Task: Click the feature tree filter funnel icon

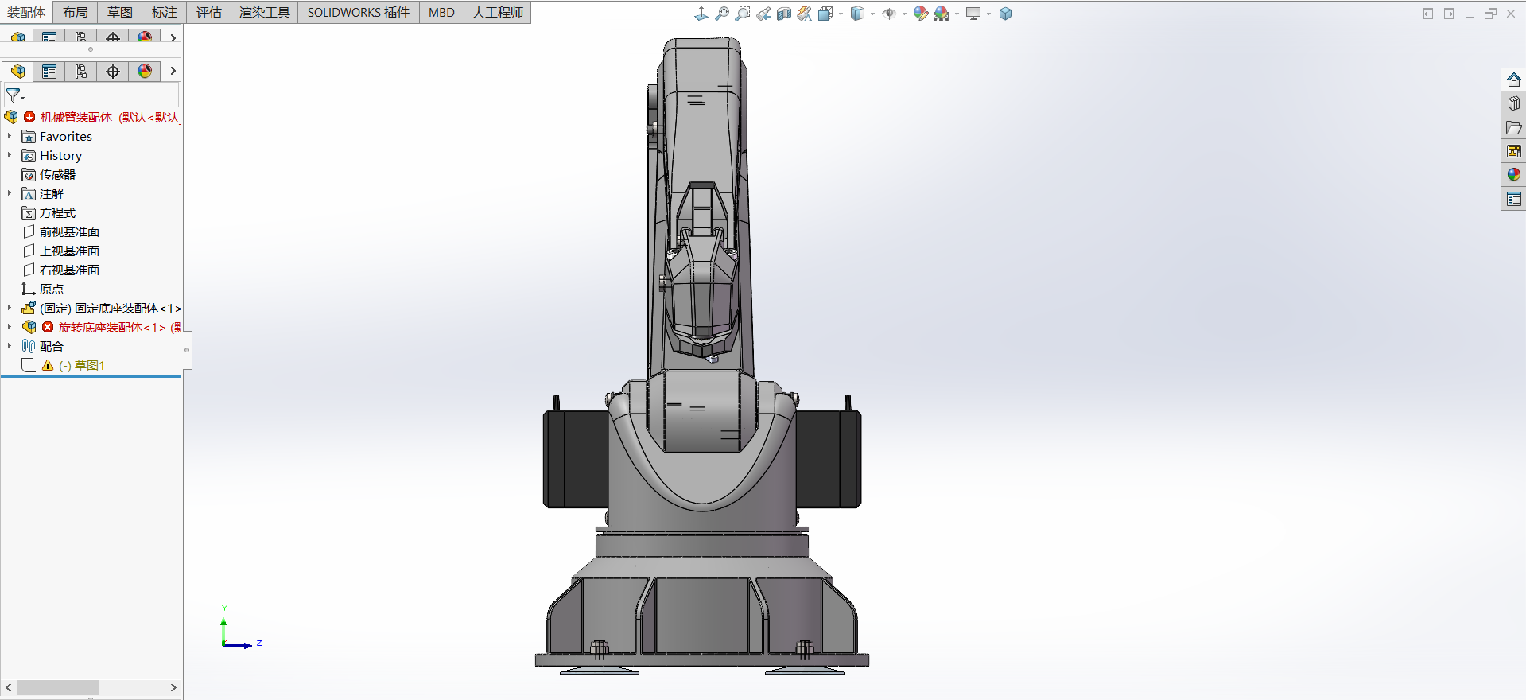Action: point(14,95)
